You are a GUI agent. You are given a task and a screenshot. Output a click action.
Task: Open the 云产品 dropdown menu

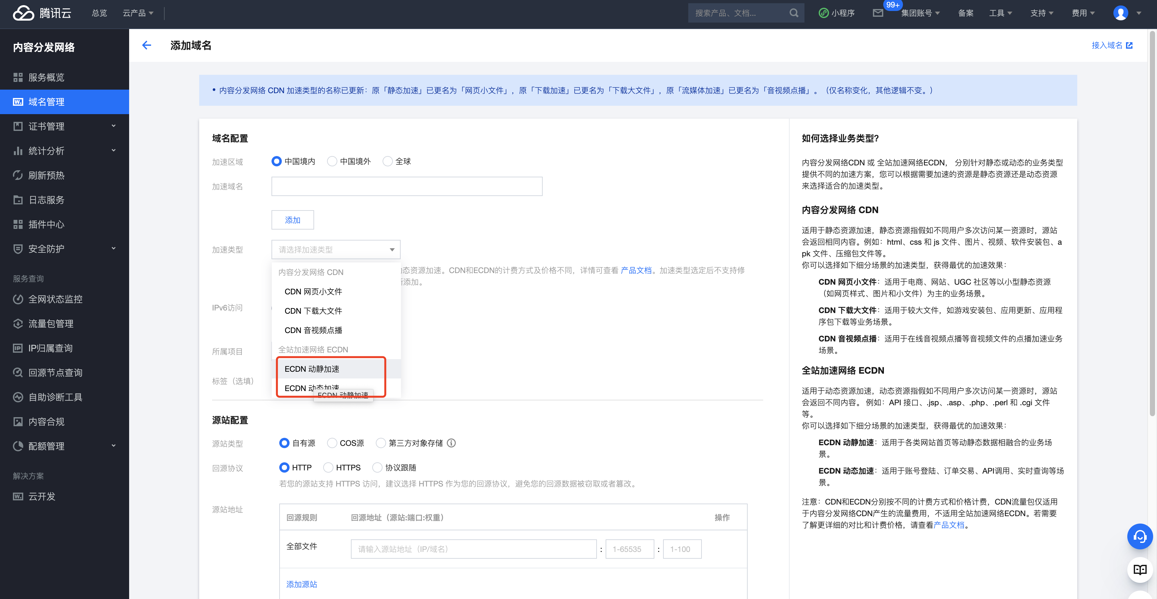pyautogui.click(x=138, y=13)
